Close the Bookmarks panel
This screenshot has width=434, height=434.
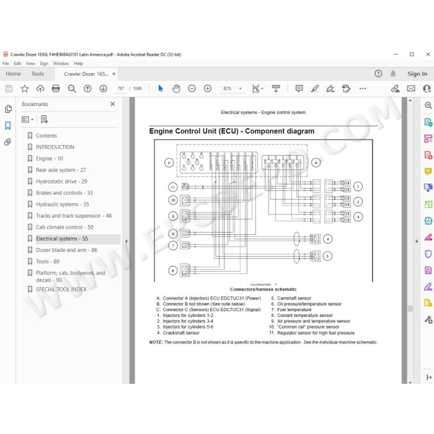click(112, 104)
